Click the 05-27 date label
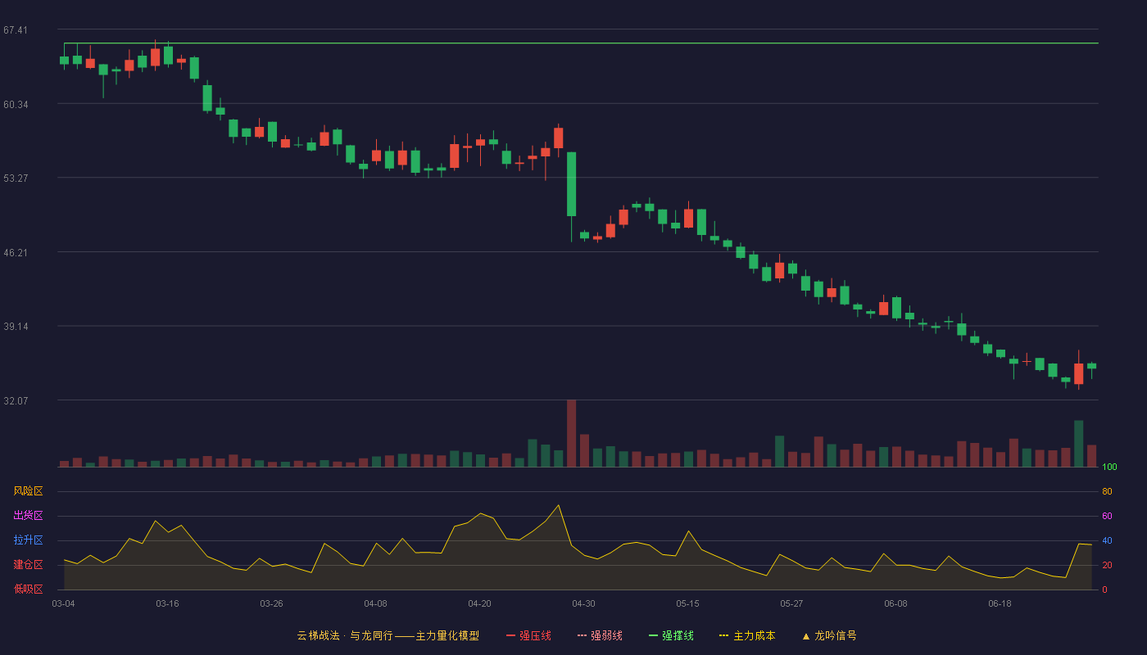1147x655 pixels. coord(791,603)
